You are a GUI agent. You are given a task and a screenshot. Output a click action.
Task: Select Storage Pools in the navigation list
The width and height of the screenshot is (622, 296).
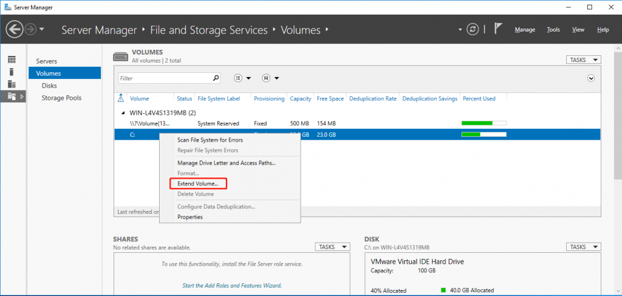pyautogui.click(x=61, y=98)
